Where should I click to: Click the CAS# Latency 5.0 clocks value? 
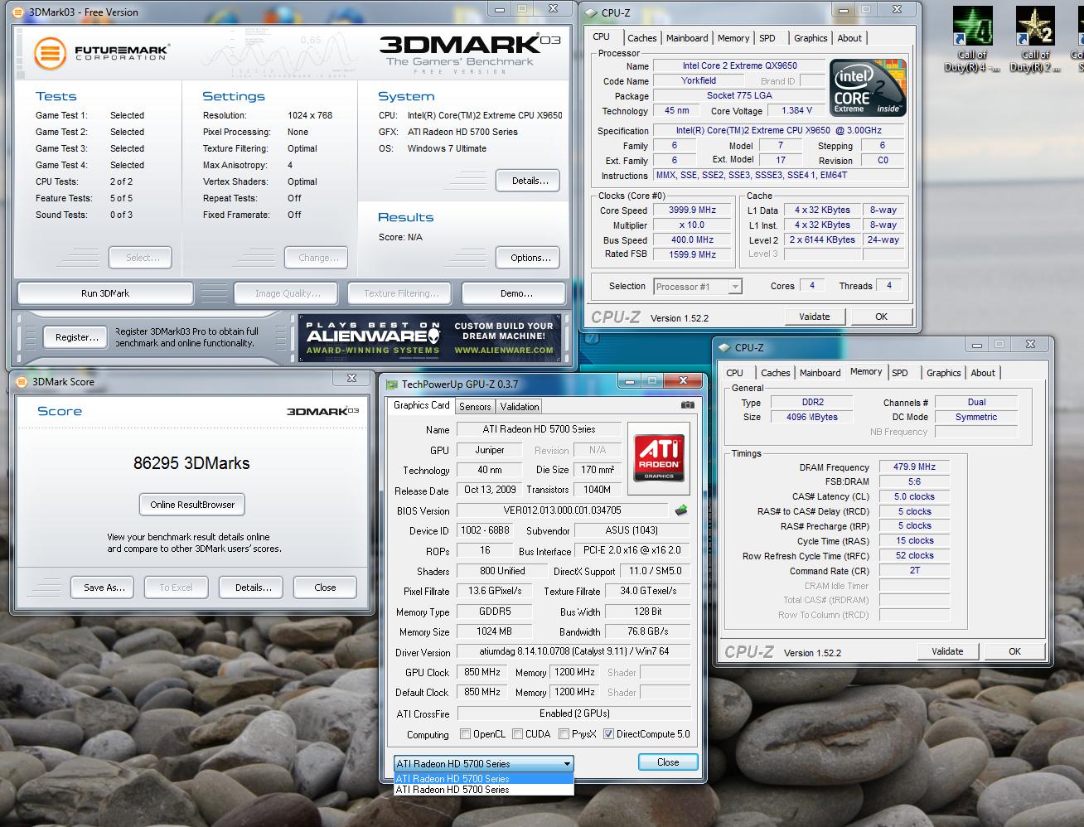914,497
